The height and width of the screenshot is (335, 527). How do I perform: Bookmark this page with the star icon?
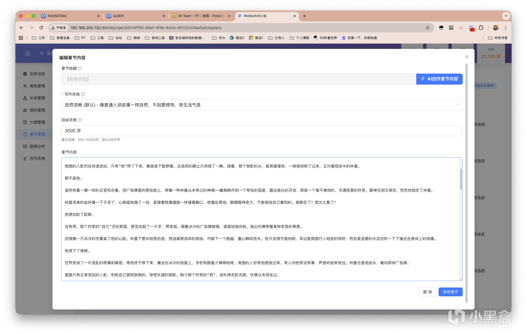pos(427,28)
